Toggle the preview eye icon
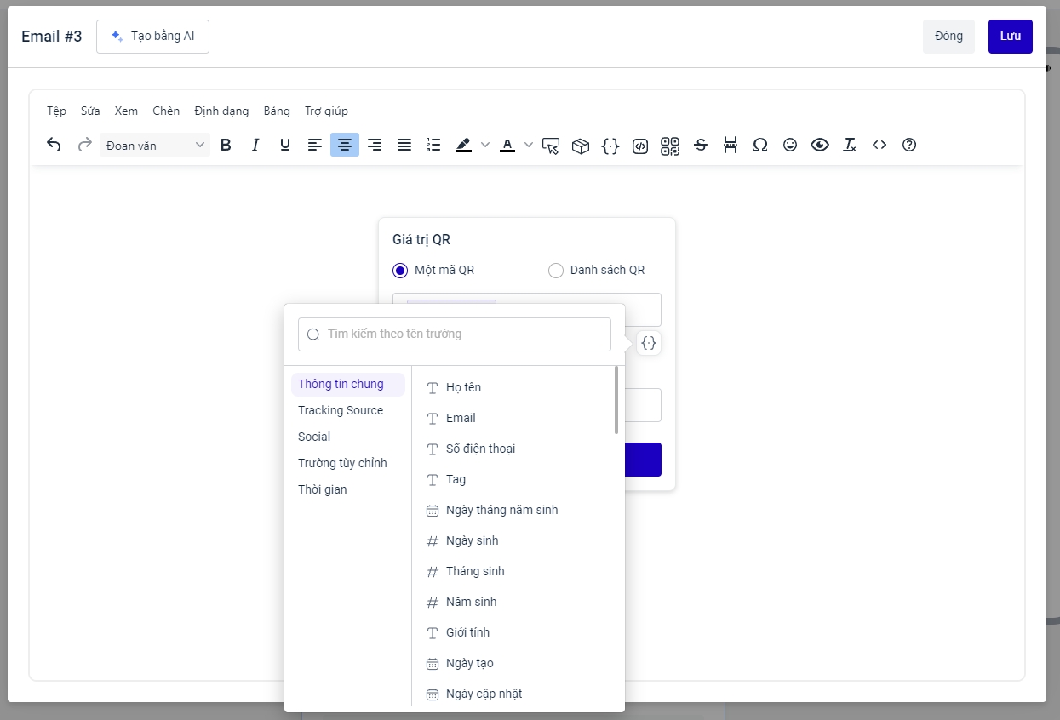Screen dimensions: 1060x720 point(819,146)
